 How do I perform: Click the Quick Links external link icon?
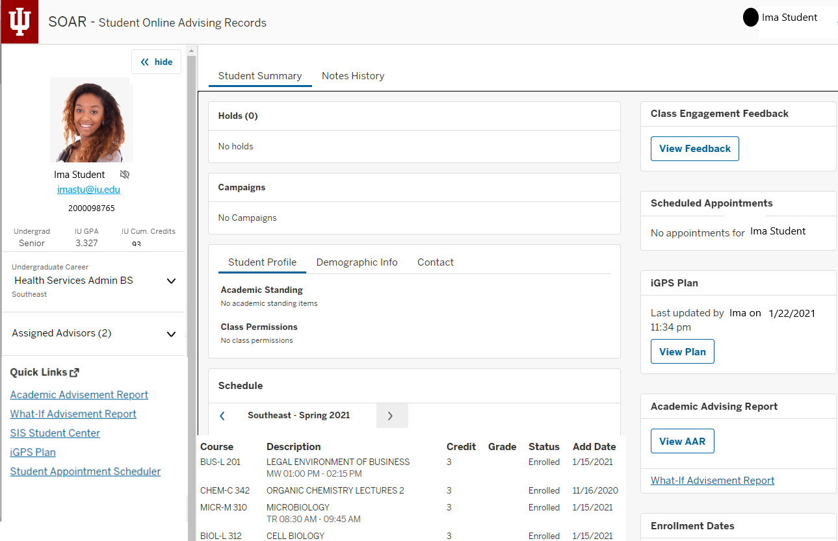[75, 373]
